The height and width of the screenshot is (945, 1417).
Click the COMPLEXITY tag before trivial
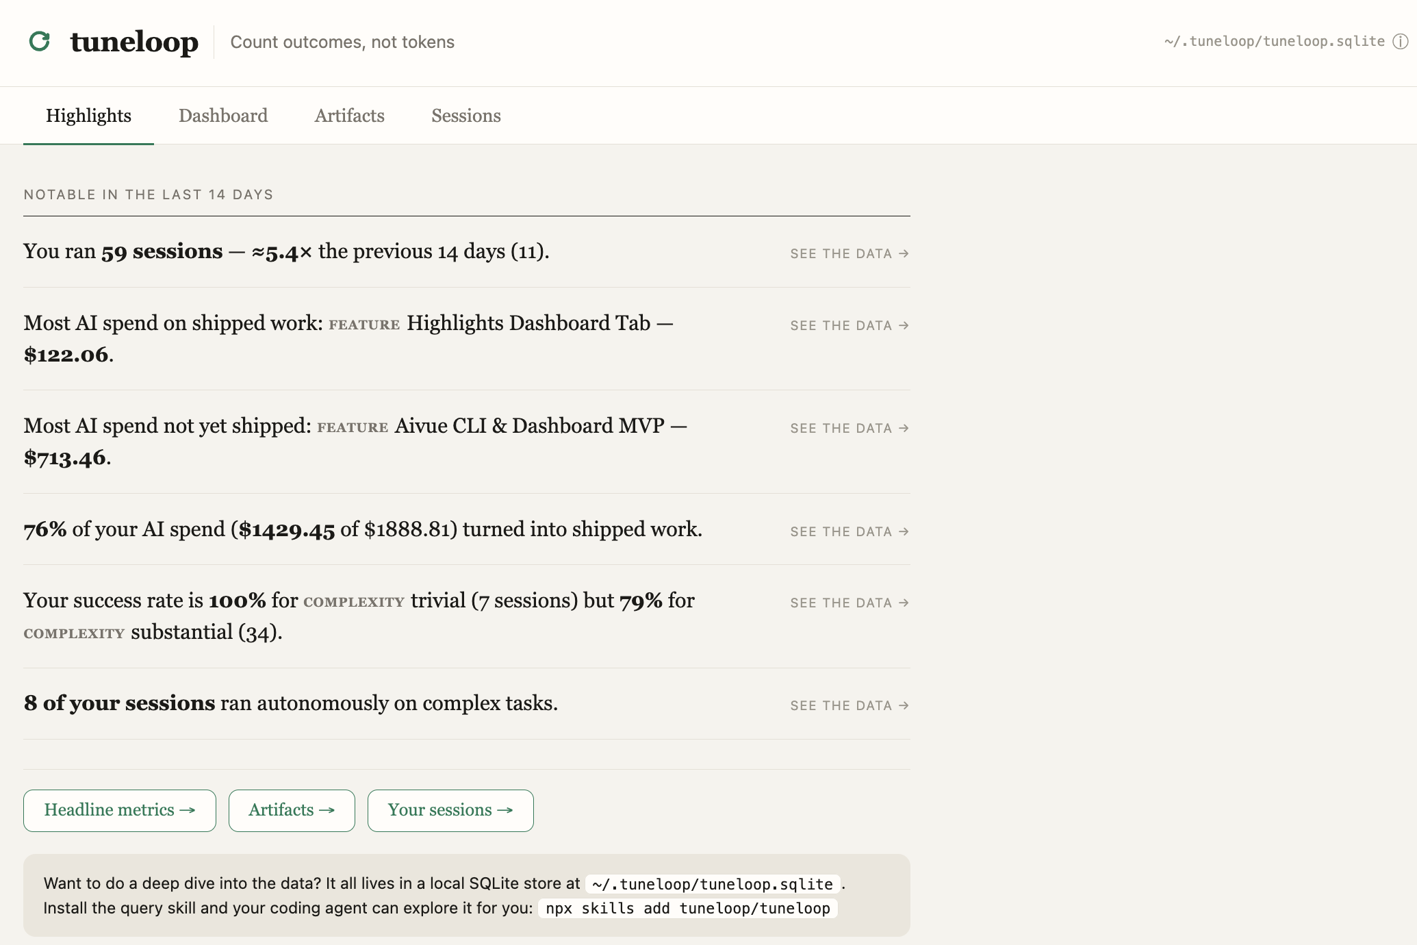click(354, 603)
